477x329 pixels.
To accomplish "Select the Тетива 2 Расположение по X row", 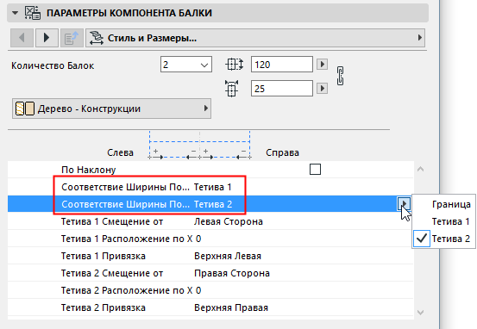I will (x=210, y=290).
